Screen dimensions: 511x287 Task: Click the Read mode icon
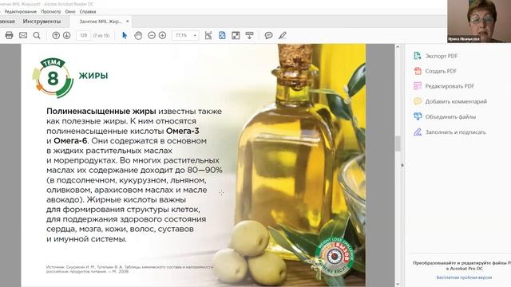pos(249,35)
